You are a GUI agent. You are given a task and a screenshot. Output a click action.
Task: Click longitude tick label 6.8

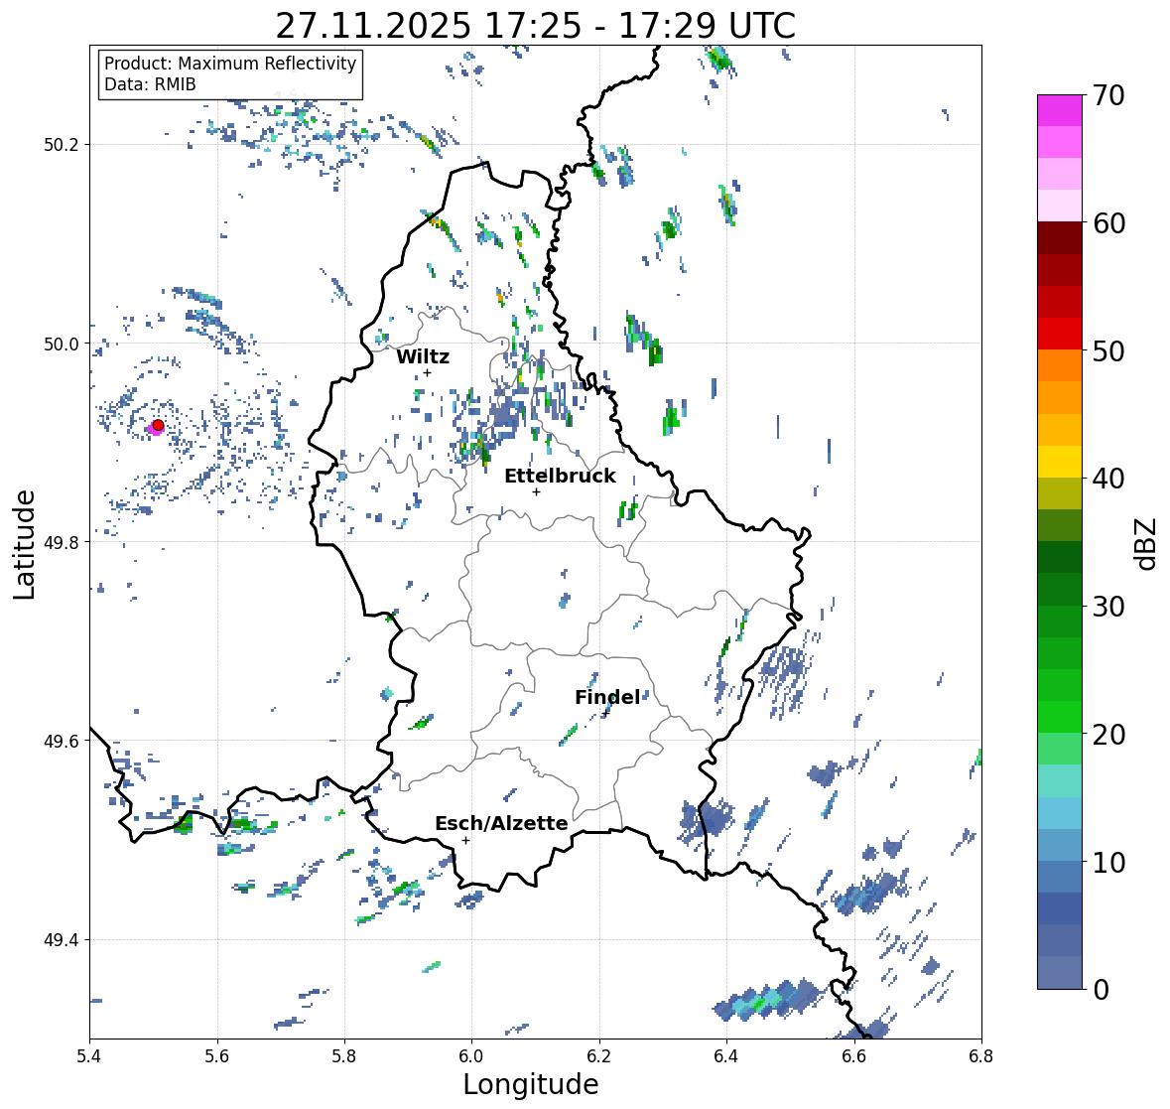(981, 1056)
